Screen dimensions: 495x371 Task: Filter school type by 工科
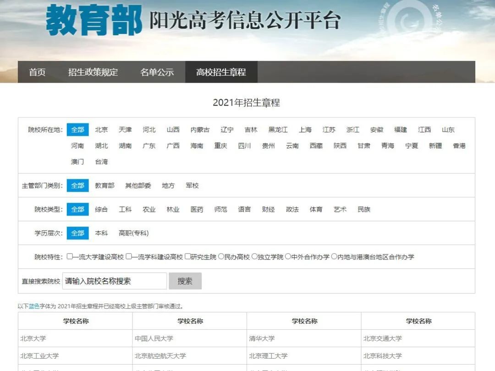[x=125, y=209]
